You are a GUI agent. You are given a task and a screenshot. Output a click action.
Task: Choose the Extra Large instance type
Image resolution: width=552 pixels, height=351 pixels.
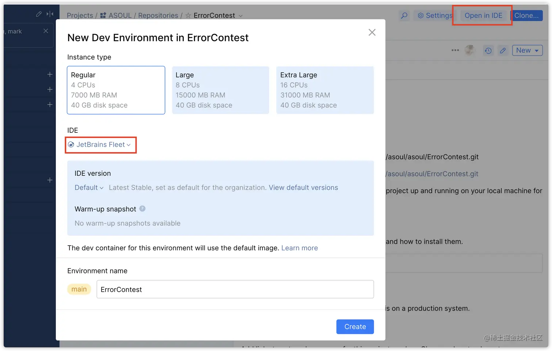coord(325,90)
